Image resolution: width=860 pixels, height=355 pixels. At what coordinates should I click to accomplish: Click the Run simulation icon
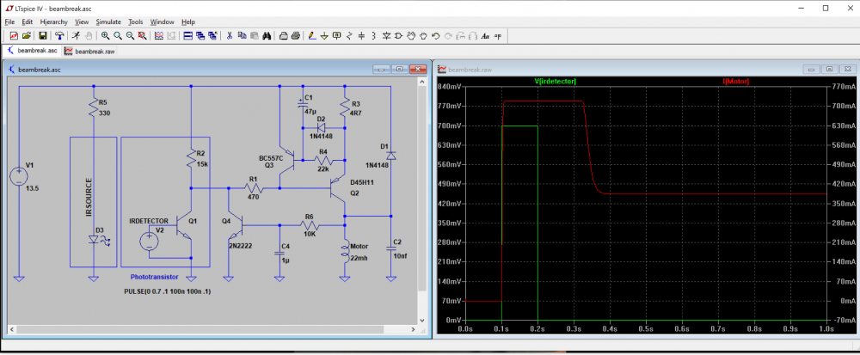point(77,35)
